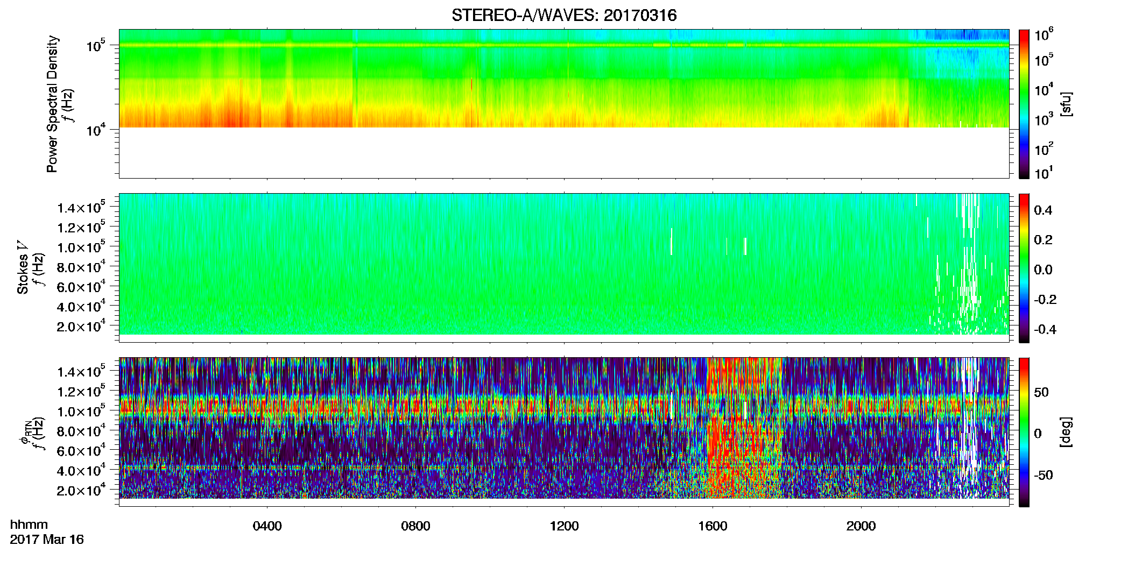
Task: Click the hhmm time format label
Action: [x=29, y=525]
